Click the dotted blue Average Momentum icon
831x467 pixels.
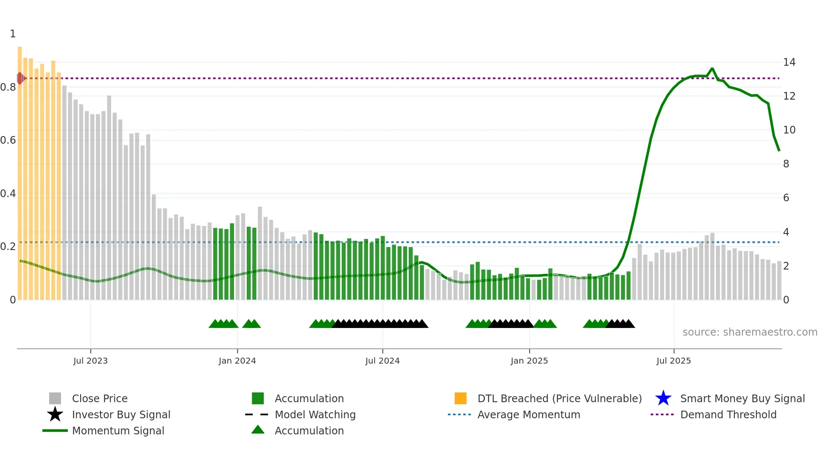point(460,414)
